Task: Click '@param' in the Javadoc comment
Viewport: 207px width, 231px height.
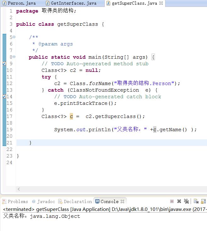Action: tap(48, 44)
